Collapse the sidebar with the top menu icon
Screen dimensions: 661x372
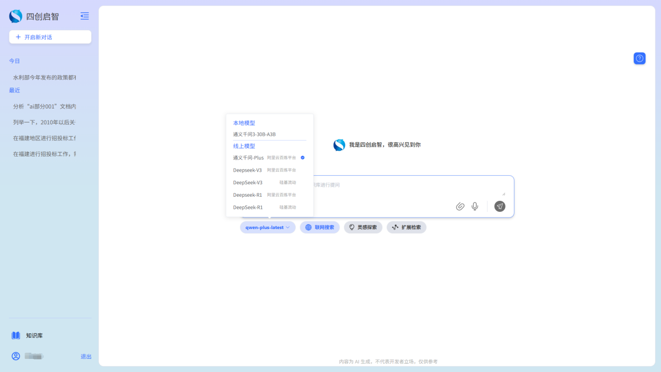pos(85,16)
